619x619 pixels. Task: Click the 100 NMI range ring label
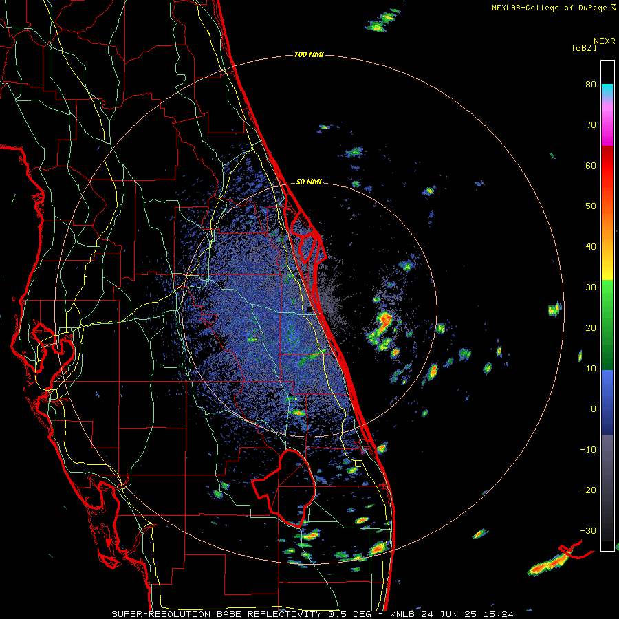pos(309,54)
